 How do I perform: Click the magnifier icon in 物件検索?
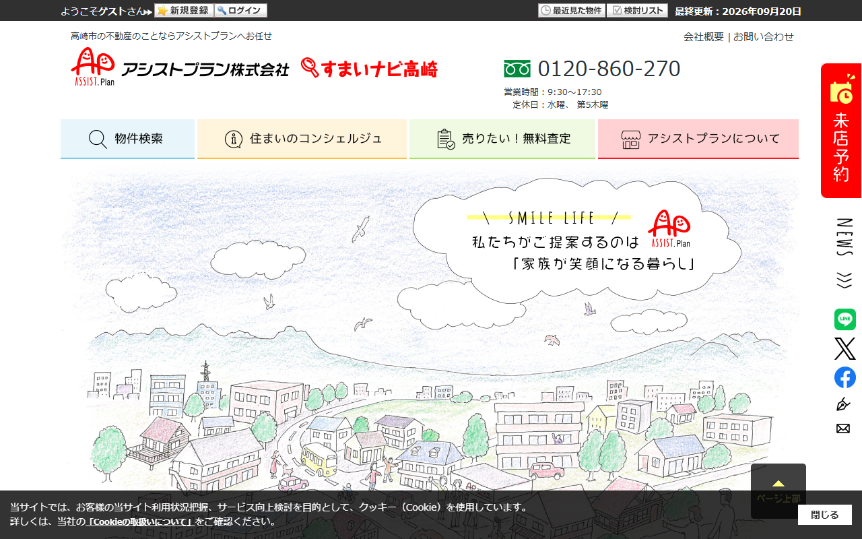point(98,139)
